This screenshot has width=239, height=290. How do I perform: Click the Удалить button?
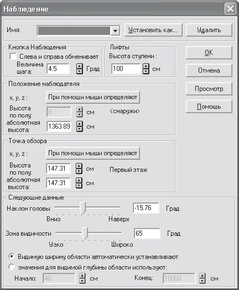[x=209, y=30]
